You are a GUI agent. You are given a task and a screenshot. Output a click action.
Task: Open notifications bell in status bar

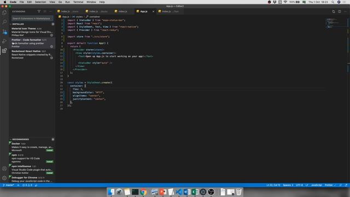coord(346,185)
